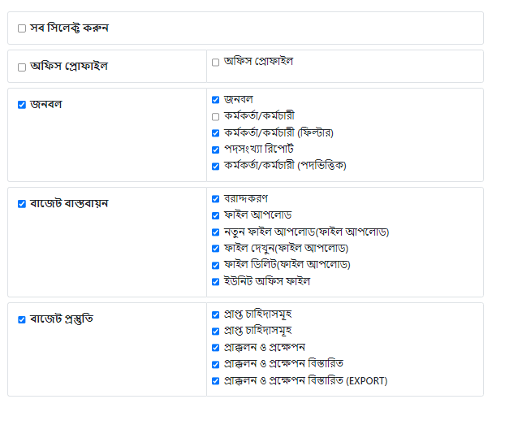Screen dimensions: 518x425
Task: Uncheck the right-column 'জনবল' sub-permission checkbox
Action: [x=216, y=100]
